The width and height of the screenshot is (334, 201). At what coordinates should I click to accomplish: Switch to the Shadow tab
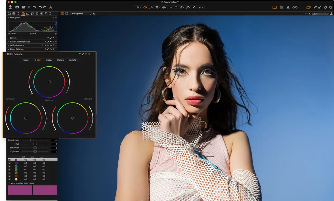[49, 60]
